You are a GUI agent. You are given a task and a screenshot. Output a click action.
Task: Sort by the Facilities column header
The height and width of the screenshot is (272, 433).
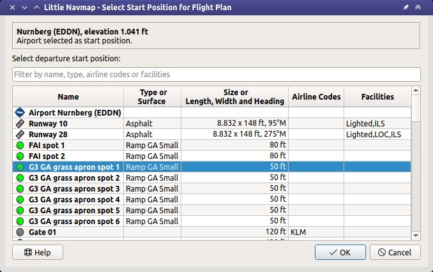(377, 96)
